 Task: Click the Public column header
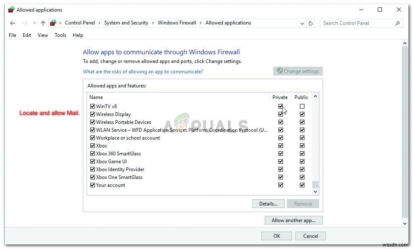[301, 97]
